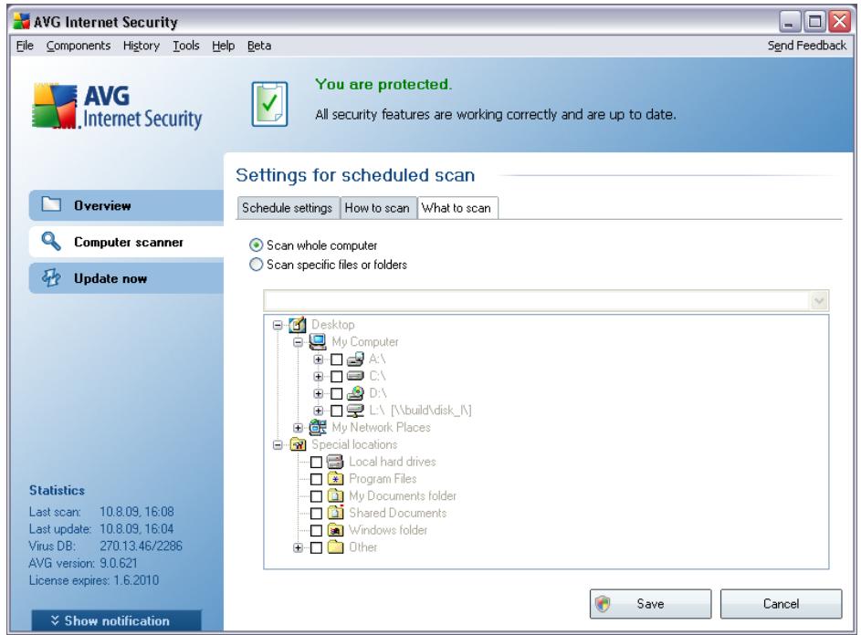Expand the Other node
The image size is (861, 635).
[298, 547]
